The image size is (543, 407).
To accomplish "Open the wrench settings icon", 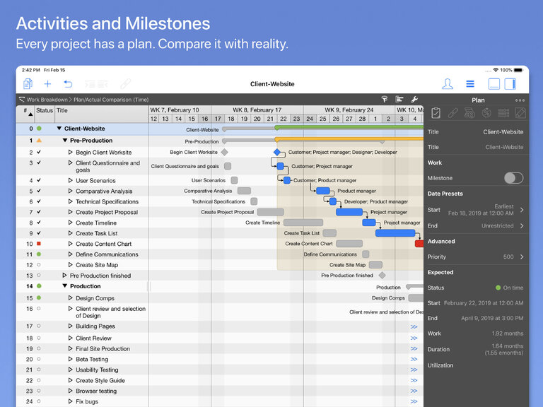I will (x=414, y=100).
